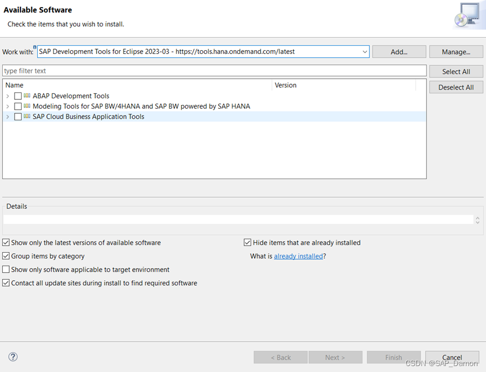486x372 pixels.
Task: Click the Manage... button
Action: tap(456, 52)
